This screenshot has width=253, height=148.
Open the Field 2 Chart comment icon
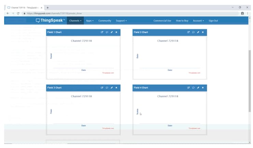(193, 32)
